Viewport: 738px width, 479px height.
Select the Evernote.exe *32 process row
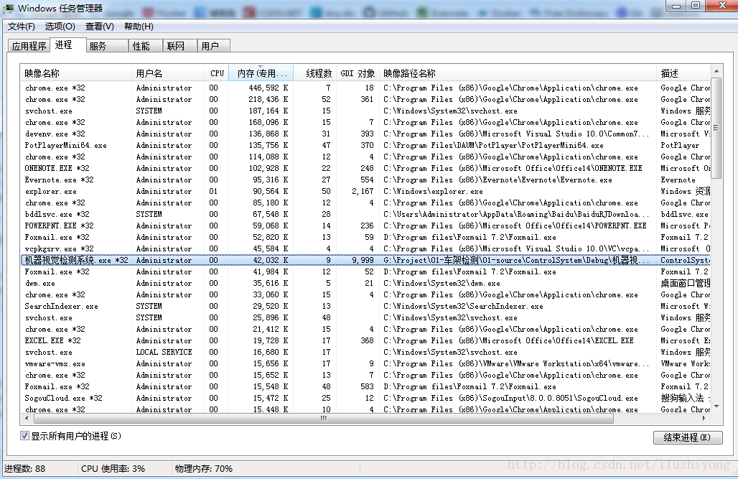pos(365,180)
